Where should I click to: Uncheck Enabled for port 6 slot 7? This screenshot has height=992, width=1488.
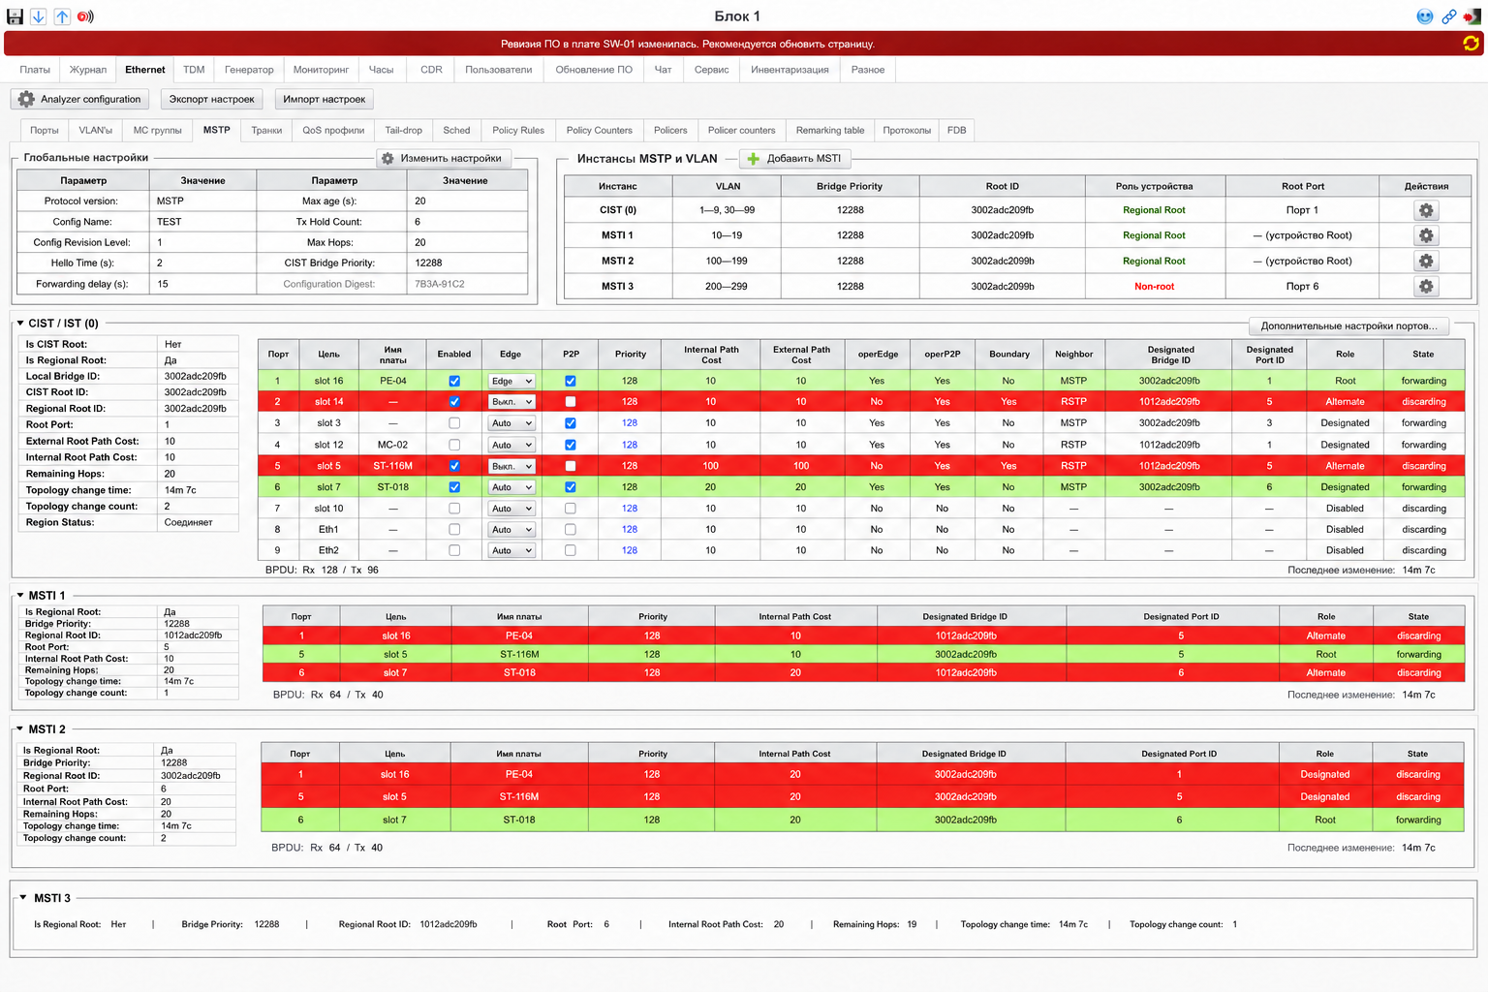(454, 487)
